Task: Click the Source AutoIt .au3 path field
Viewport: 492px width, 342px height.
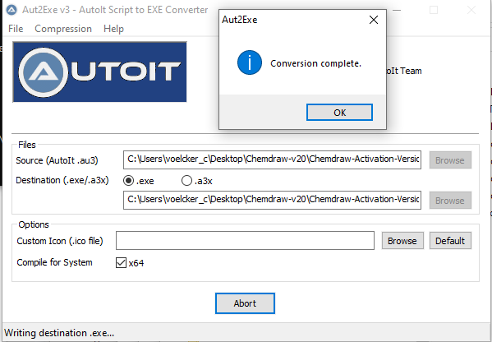Action: 272,159
